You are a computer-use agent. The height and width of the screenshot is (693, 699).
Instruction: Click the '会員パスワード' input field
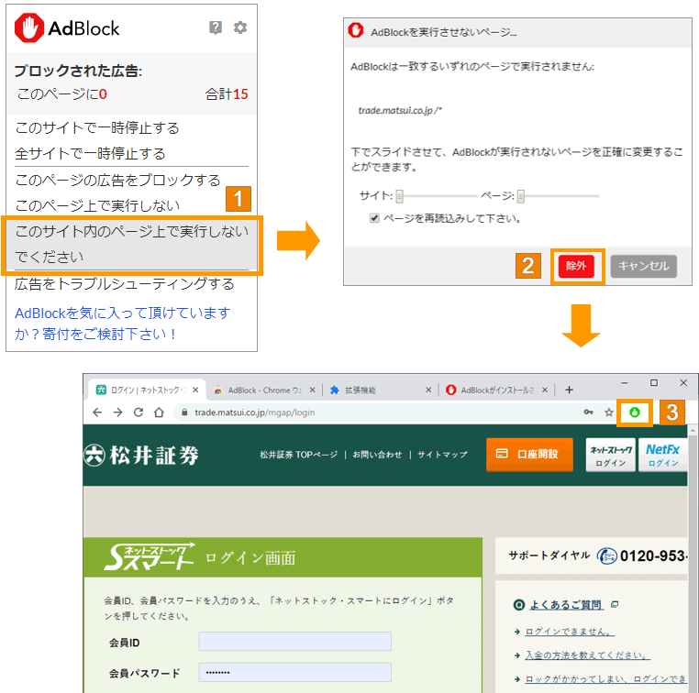(x=295, y=673)
